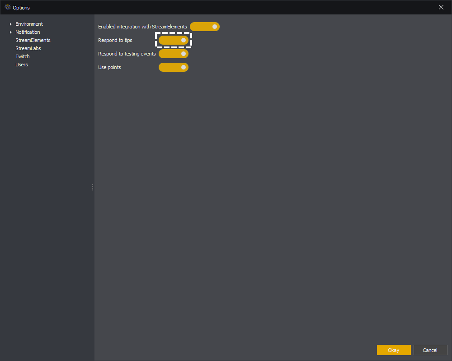This screenshot has height=361, width=452.
Task: Click the 'Respond to tips' label
Action: [115, 40]
